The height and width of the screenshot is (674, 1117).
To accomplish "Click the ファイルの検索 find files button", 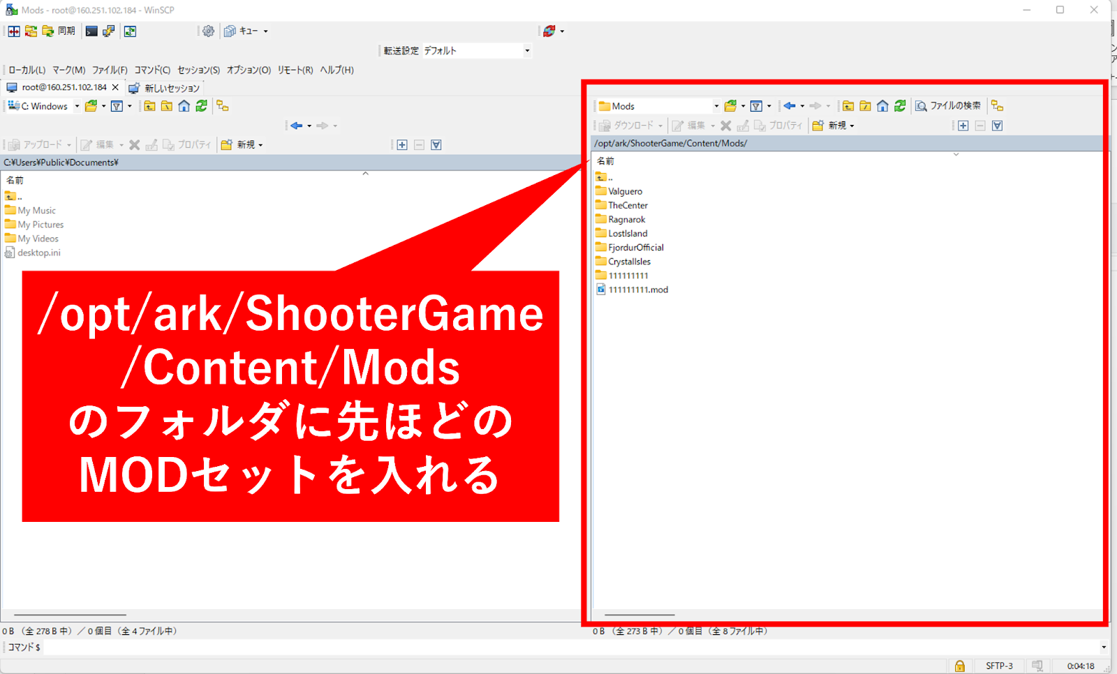I will (948, 106).
